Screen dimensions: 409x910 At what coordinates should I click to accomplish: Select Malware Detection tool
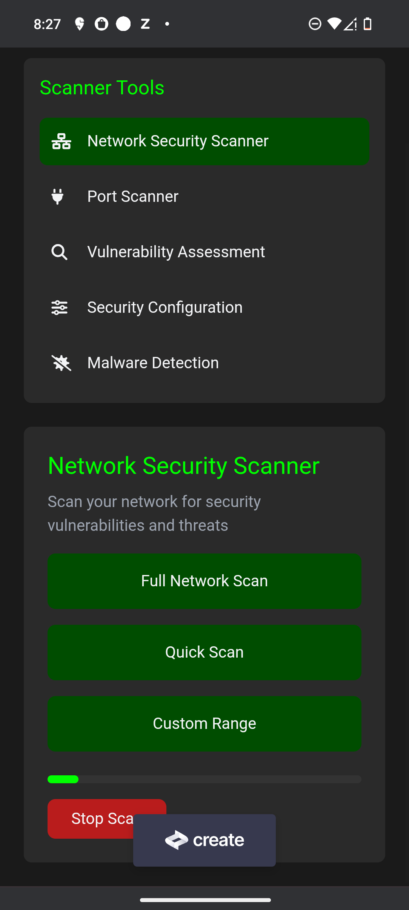click(x=204, y=363)
